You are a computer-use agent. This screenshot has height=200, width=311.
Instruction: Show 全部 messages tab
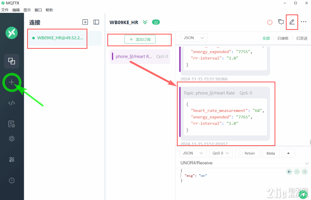266,38
